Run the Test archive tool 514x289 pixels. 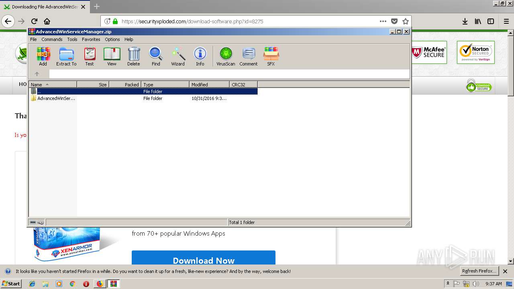[89, 56]
